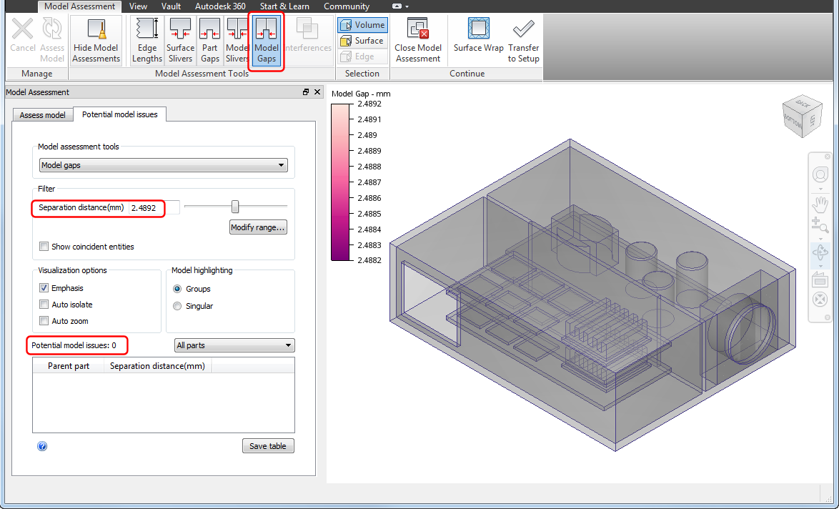Open the View ribbon tab
The width and height of the screenshot is (839, 509).
(x=138, y=6)
